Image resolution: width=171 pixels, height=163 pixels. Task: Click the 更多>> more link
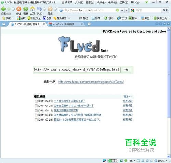(x=128, y=97)
